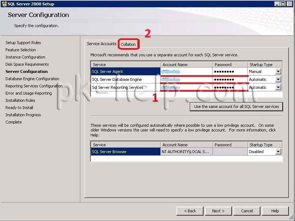Screen dimensions: 295x221
Task: Maximize the SQL Server 2008 Setup window
Action: point(283,4)
